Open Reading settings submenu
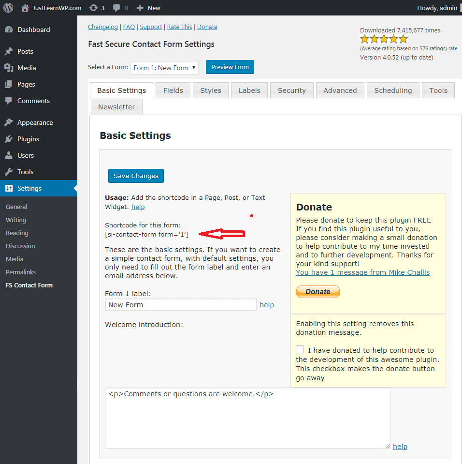 tap(17, 233)
